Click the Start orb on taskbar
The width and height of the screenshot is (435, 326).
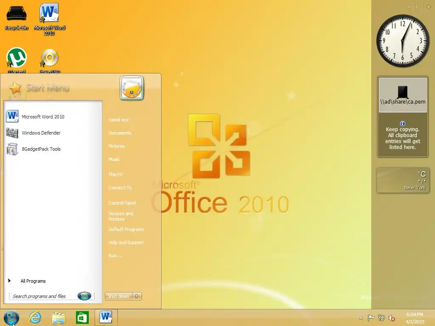click(x=11, y=318)
